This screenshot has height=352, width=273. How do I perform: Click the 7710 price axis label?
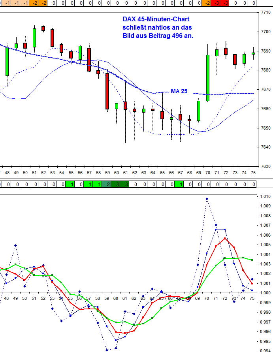[266, 13]
